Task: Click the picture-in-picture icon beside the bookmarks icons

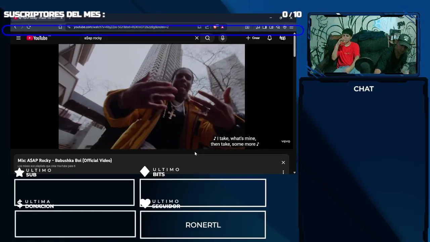Action: (x=247, y=27)
